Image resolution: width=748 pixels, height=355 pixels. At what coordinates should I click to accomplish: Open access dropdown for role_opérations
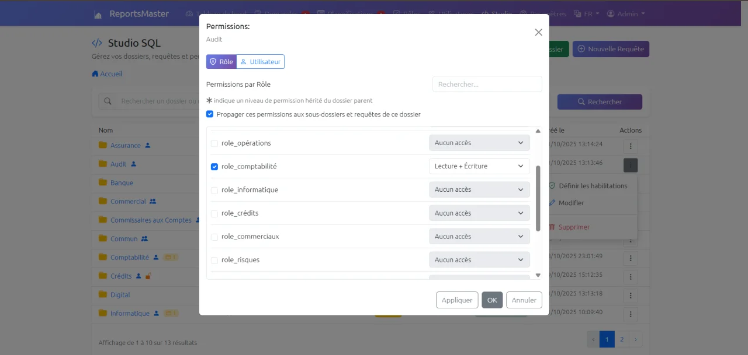point(479,143)
